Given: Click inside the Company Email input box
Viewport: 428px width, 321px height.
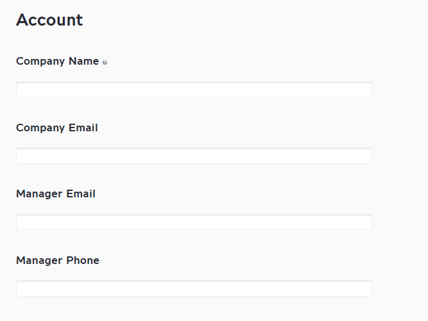Looking at the screenshot, I should pos(194,156).
